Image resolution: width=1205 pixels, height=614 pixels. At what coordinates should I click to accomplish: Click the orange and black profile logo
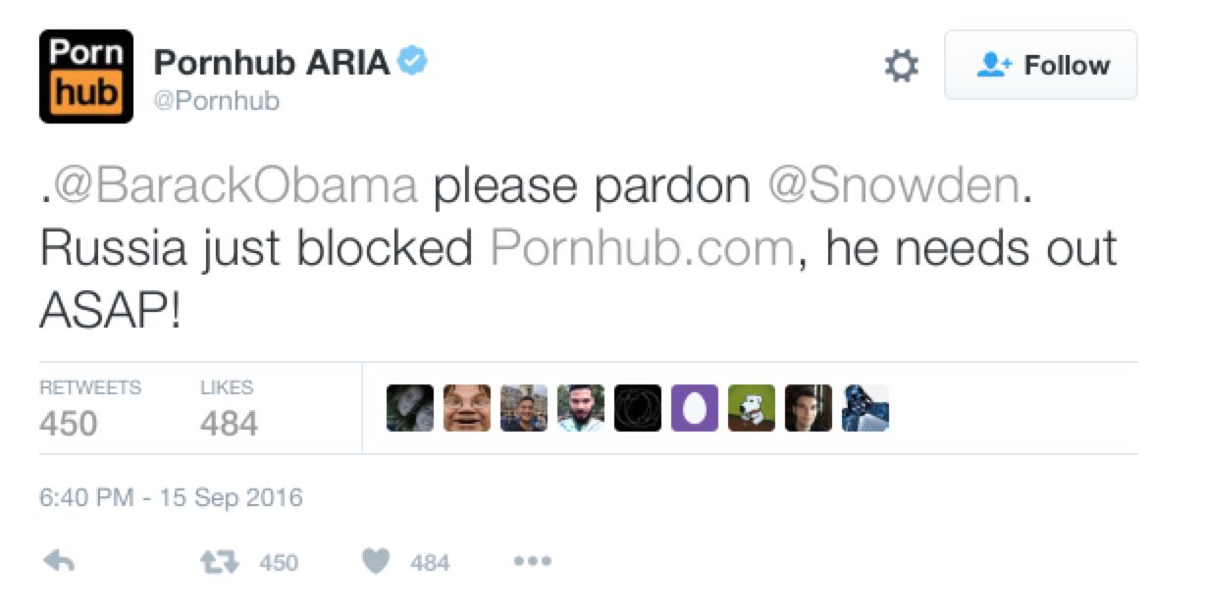click(x=86, y=77)
